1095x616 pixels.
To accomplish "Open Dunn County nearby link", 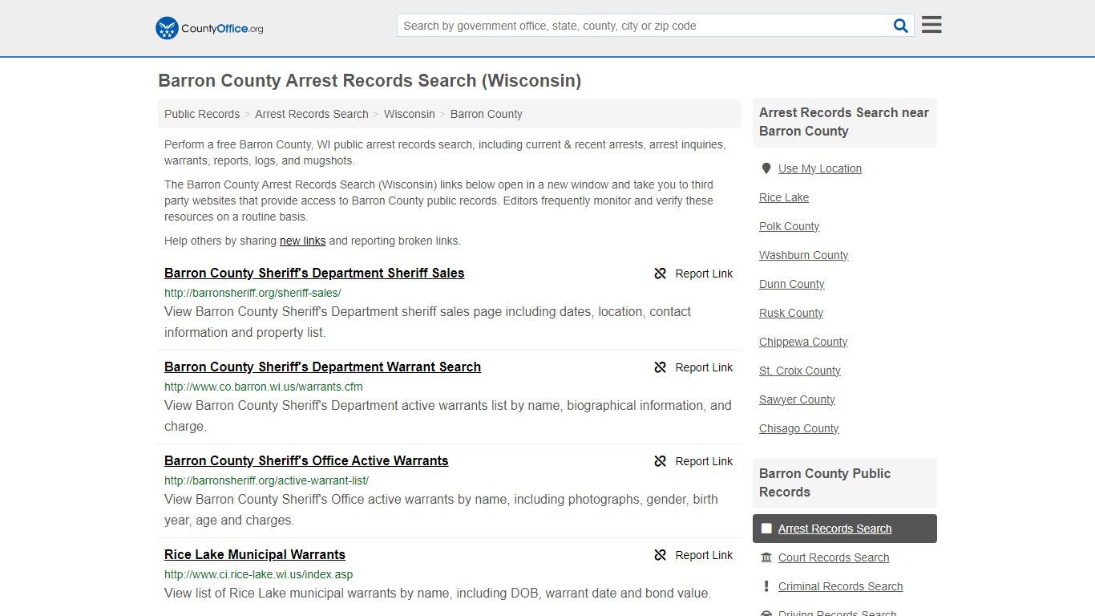I will tap(791, 284).
